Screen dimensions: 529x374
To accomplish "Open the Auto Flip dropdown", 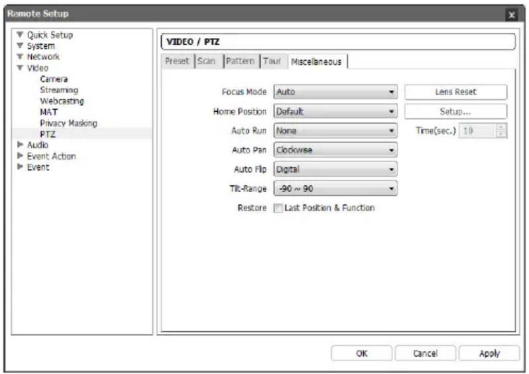I will pyautogui.click(x=335, y=169).
